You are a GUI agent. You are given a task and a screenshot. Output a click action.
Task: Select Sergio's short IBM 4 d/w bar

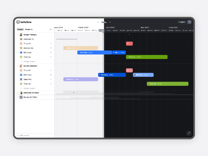119,52
